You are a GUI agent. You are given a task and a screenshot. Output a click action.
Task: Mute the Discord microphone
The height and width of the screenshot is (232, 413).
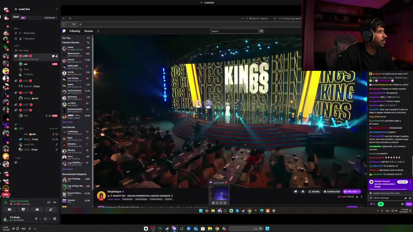36,219
